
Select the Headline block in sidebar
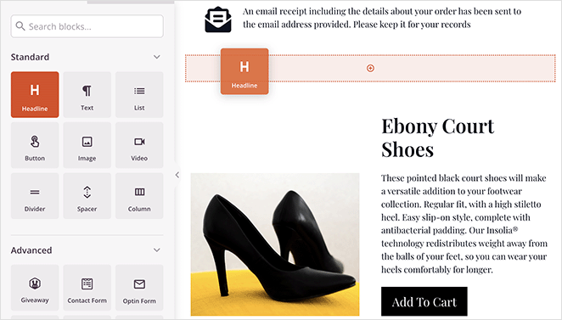(35, 94)
